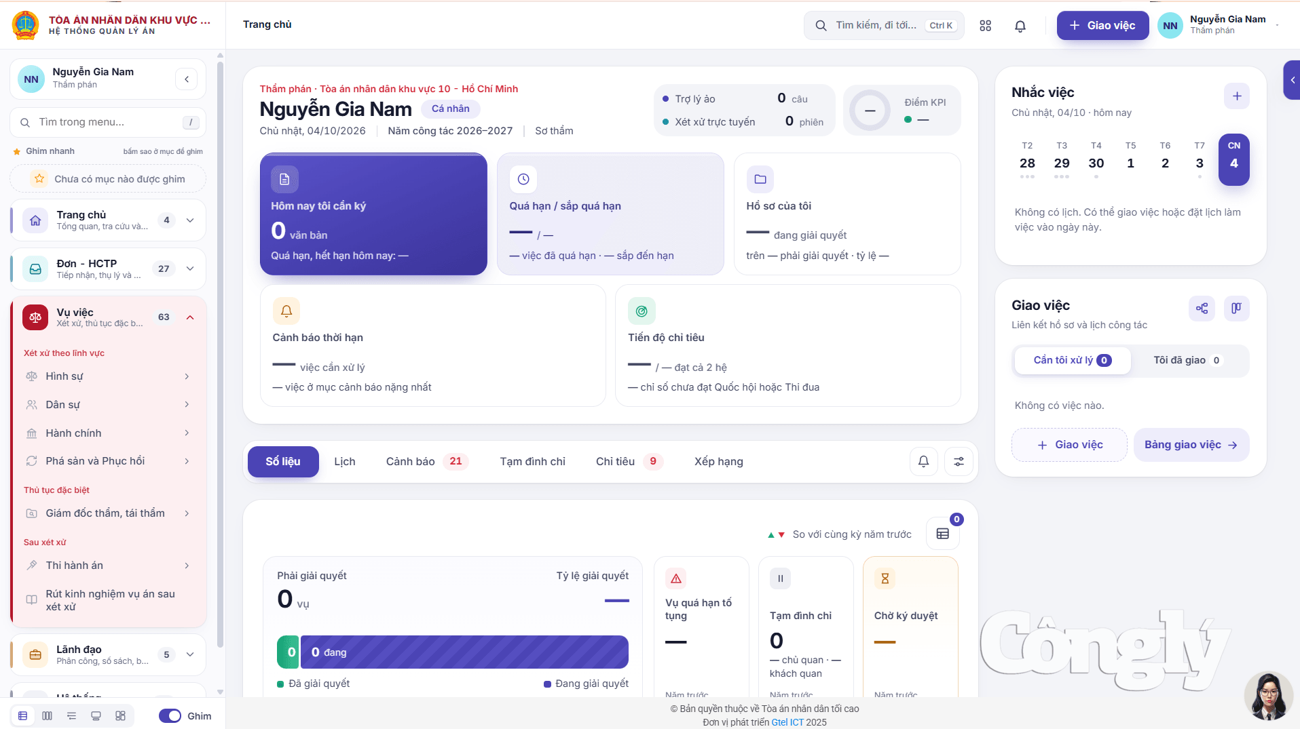Open the Số liệu tab
Viewport: 1300px width, 729px height.
(283, 462)
